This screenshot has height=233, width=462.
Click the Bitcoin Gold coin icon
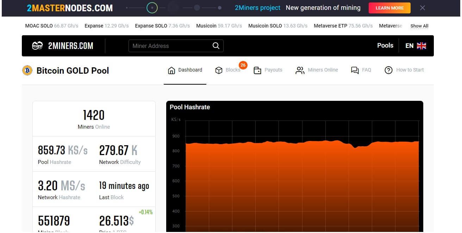(27, 70)
